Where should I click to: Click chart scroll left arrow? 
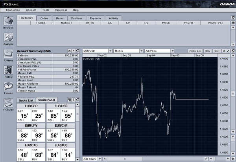click(105, 159)
